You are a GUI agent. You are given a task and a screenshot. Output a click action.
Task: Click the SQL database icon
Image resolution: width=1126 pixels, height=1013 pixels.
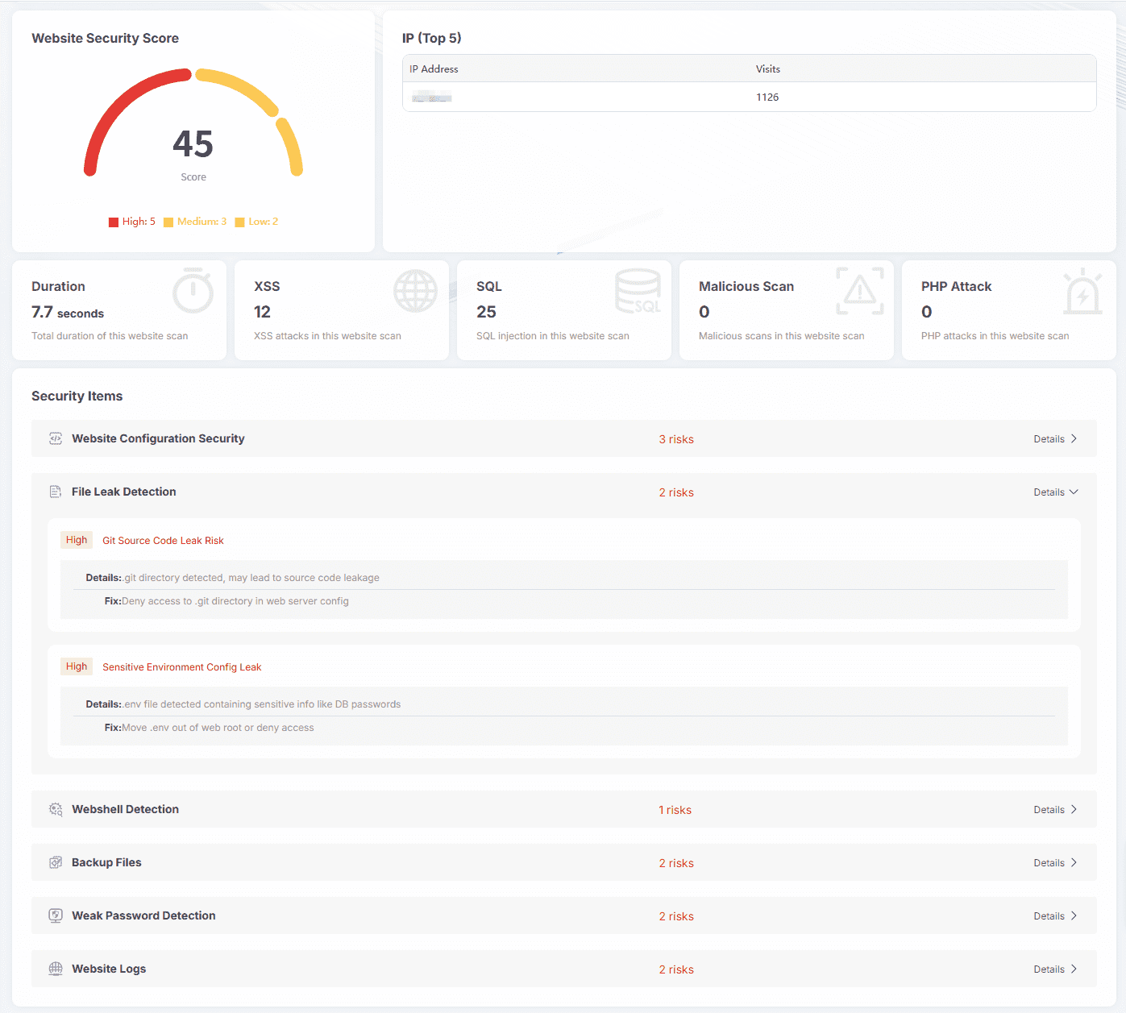[x=638, y=291]
